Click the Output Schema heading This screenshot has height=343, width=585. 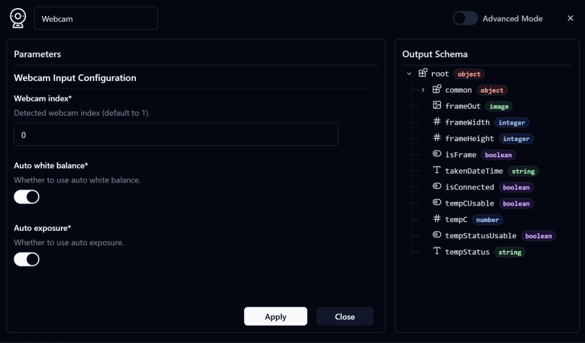coord(434,54)
